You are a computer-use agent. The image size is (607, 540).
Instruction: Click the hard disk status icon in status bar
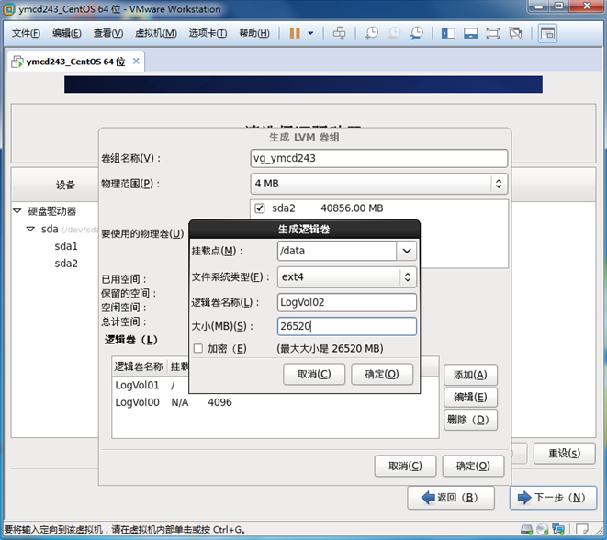click(x=526, y=529)
